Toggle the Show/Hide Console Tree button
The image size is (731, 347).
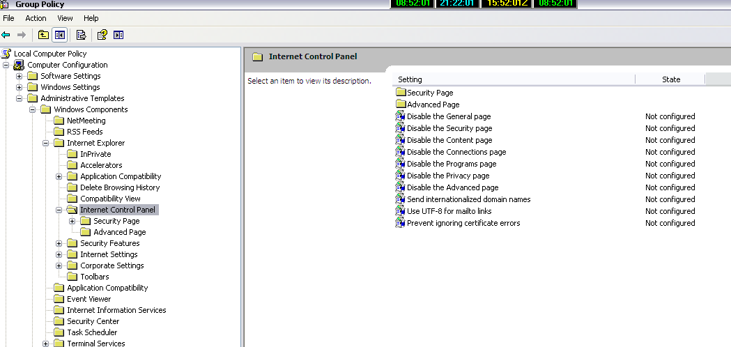(59, 35)
